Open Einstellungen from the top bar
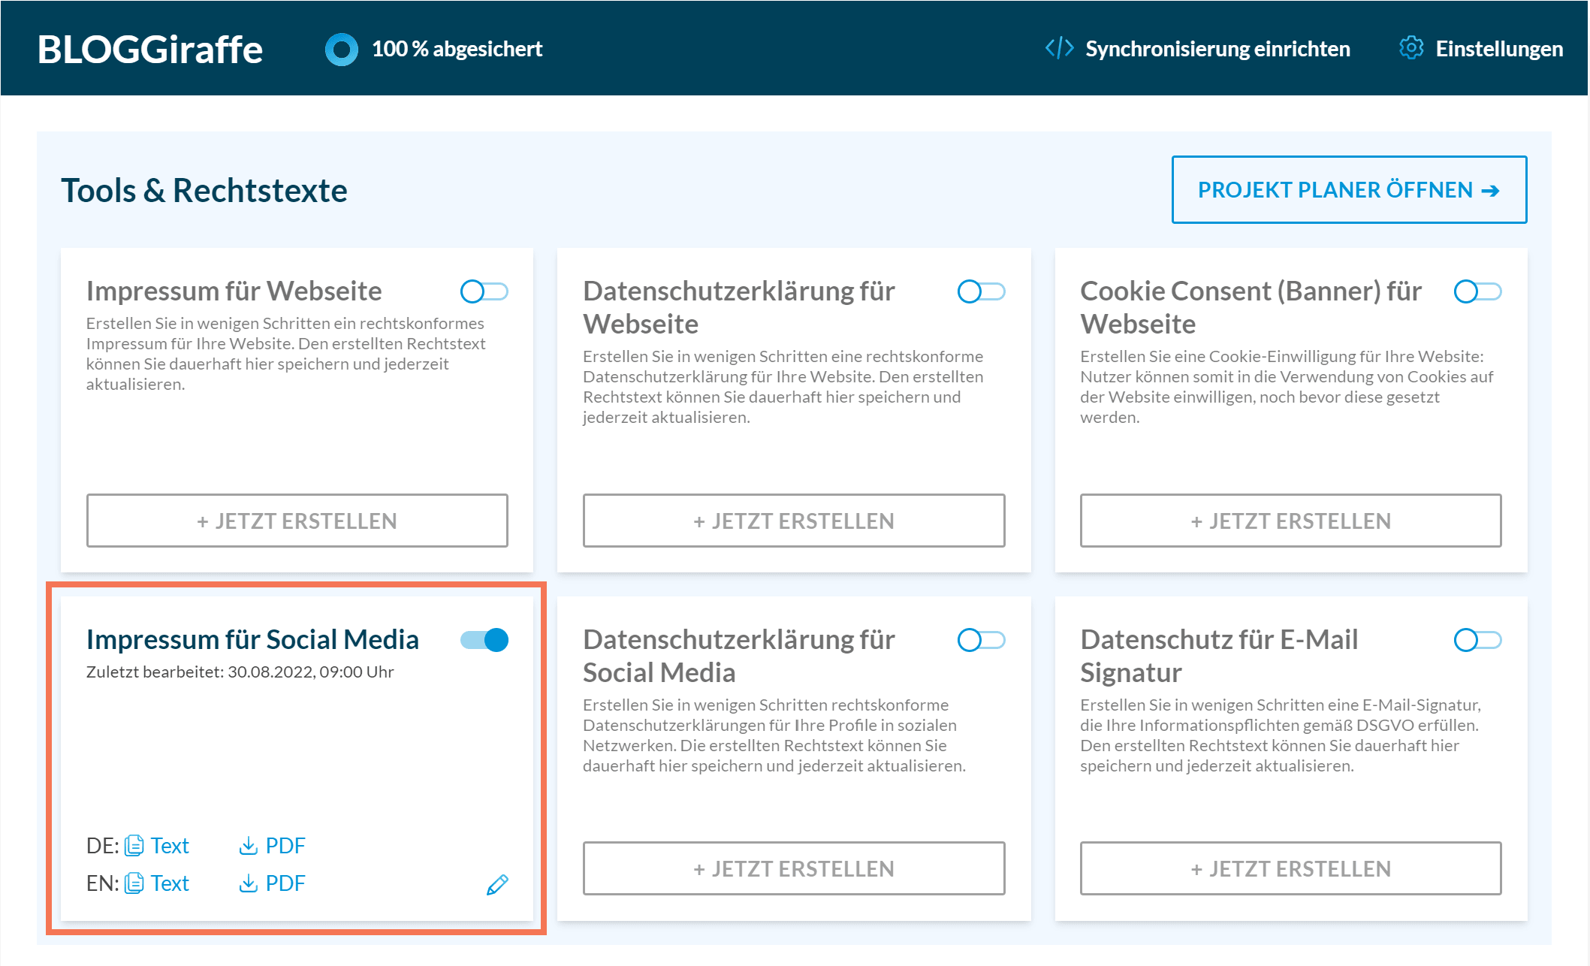 point(1498,49)
